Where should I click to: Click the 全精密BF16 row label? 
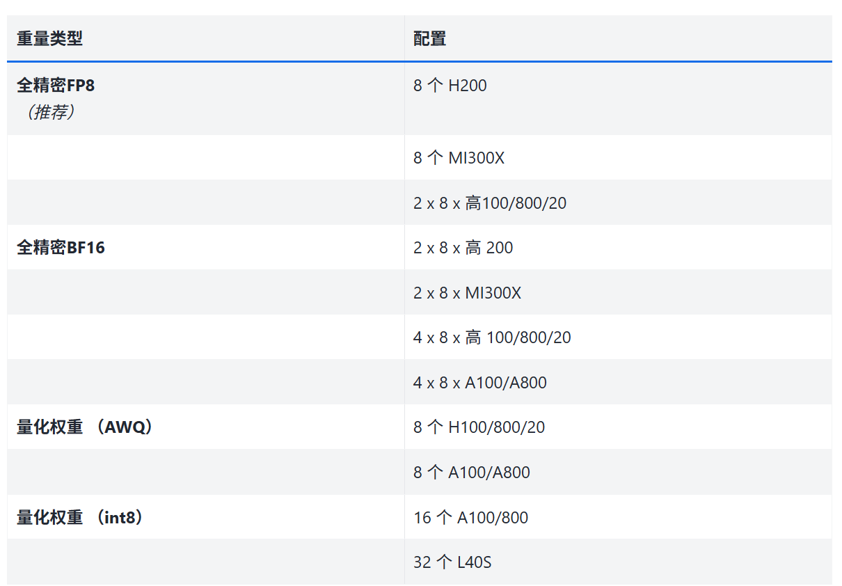click(61, 248)
